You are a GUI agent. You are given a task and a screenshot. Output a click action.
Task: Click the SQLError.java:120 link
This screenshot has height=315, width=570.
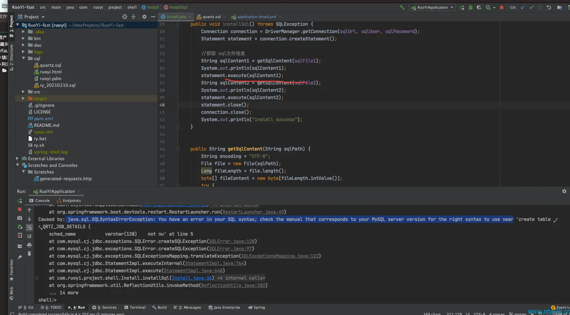[x=232, y=241]
